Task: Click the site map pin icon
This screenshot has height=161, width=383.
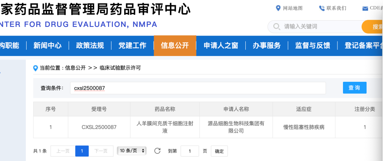Action: pyautogui.click(x=278, y=8)
